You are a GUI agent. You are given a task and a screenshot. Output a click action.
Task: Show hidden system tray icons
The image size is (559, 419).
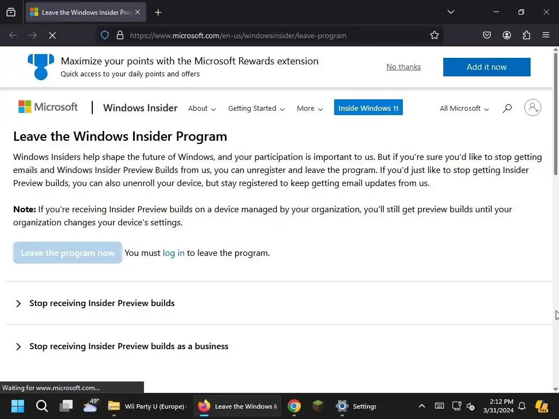click(x=422, y=406)
